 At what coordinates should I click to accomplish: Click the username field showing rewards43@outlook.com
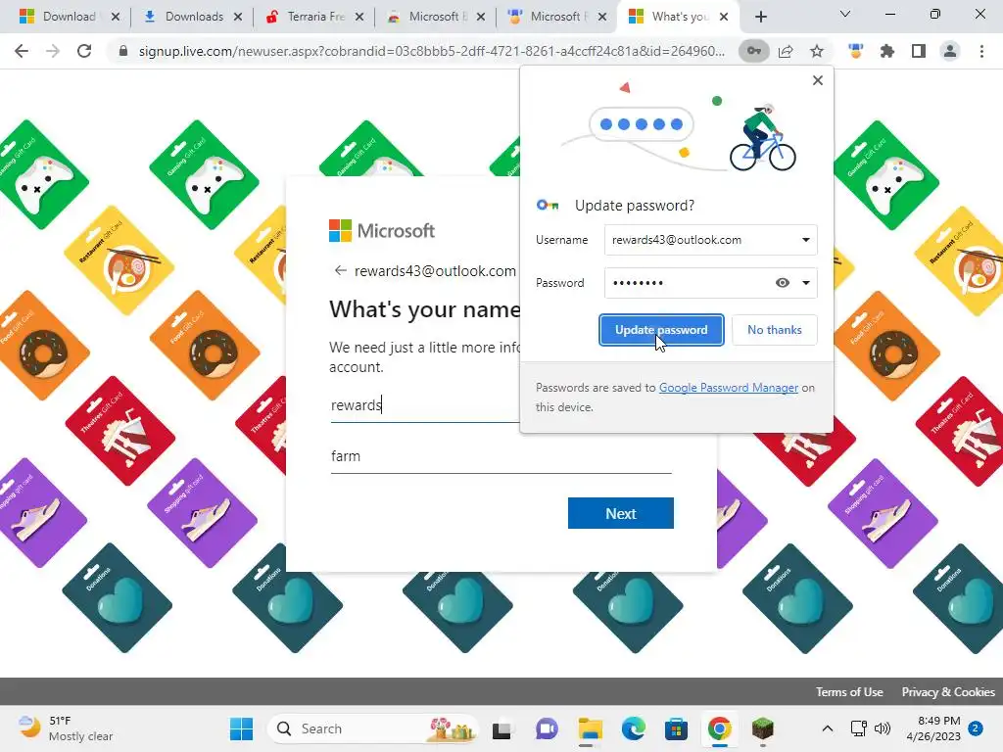[x=711, y=240]
